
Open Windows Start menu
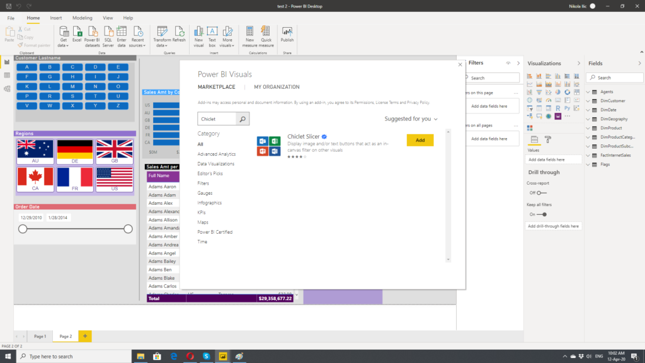click(x=8, y=357)
